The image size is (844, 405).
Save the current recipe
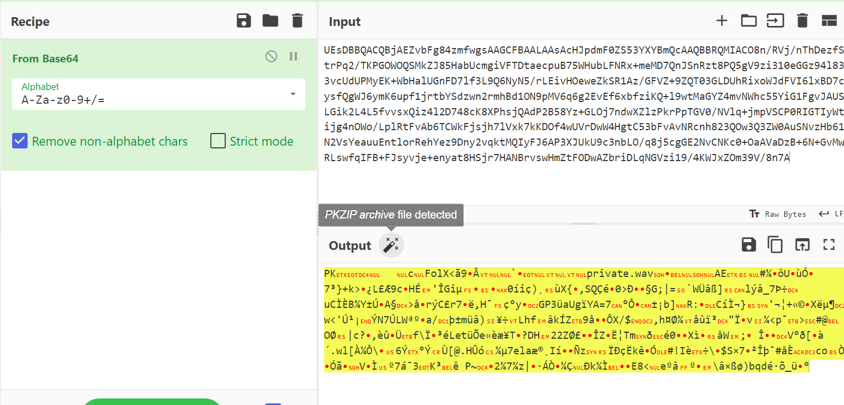[243, 21]
